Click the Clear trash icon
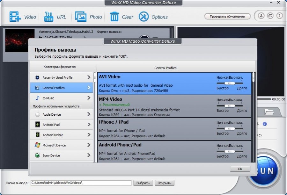This screenshot has width=287, height=195. (114, 17)
